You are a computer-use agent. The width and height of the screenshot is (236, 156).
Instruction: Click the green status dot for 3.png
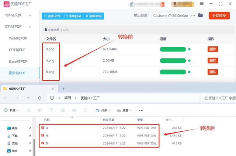[x=189, y=49]
